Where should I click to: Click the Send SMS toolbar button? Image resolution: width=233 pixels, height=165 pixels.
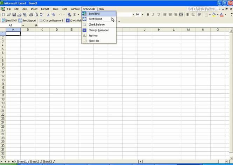coord(9,21)
